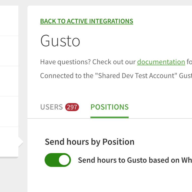Viewport: 192px width, 192px height.
Task: Disable the Send hours to Gusto toggle
Action: [x=58, y=160]
